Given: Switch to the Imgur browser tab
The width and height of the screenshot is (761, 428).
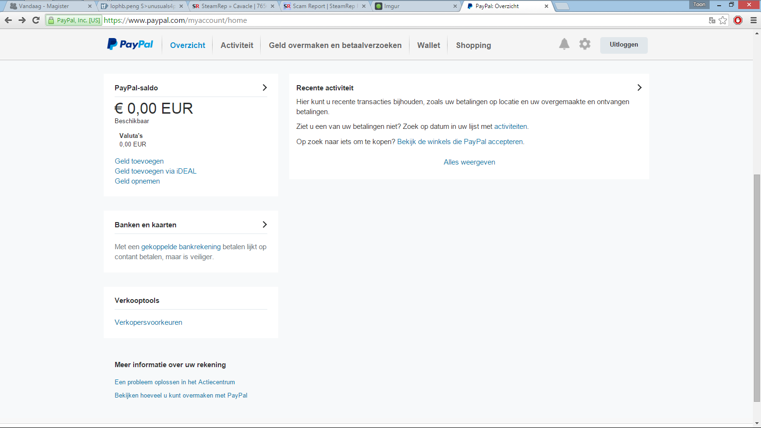Looking at the screenshot, I should tap(414, 6).
